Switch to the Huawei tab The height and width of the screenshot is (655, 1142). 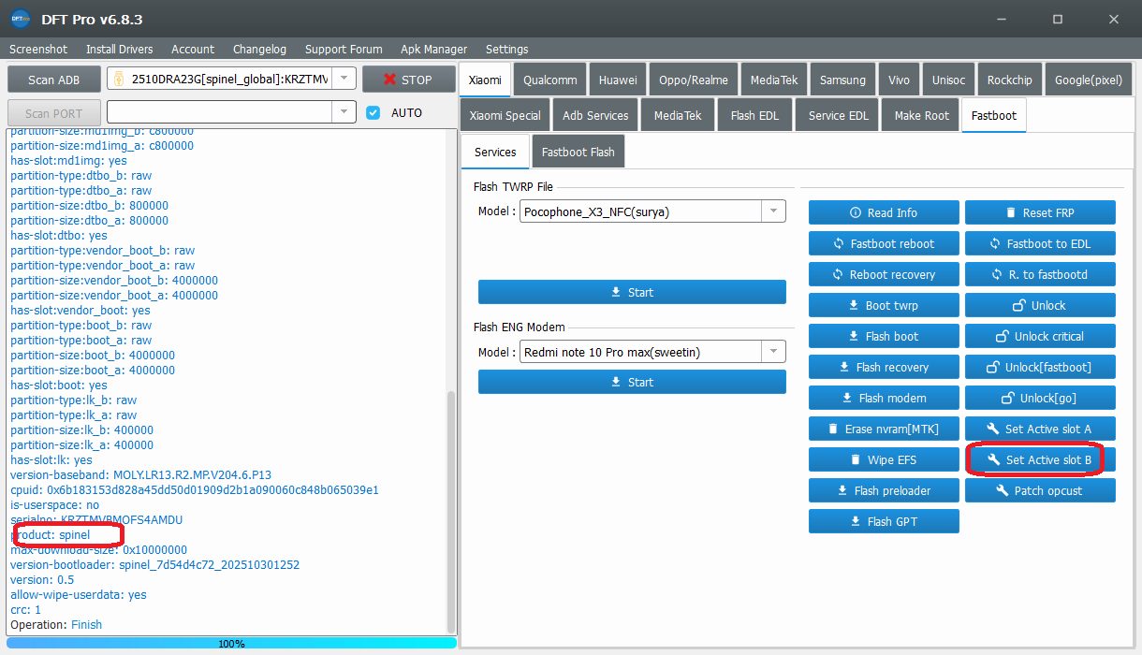pos(618,80)
